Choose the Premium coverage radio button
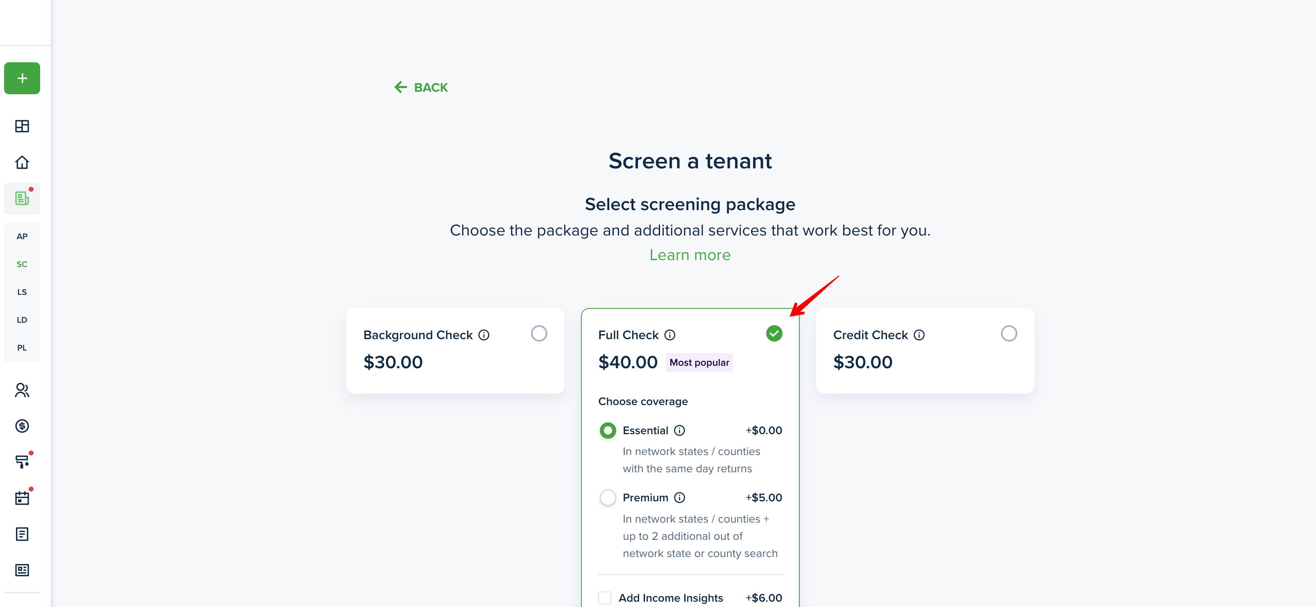1316x607 pixels. click(x=608, y=497)
